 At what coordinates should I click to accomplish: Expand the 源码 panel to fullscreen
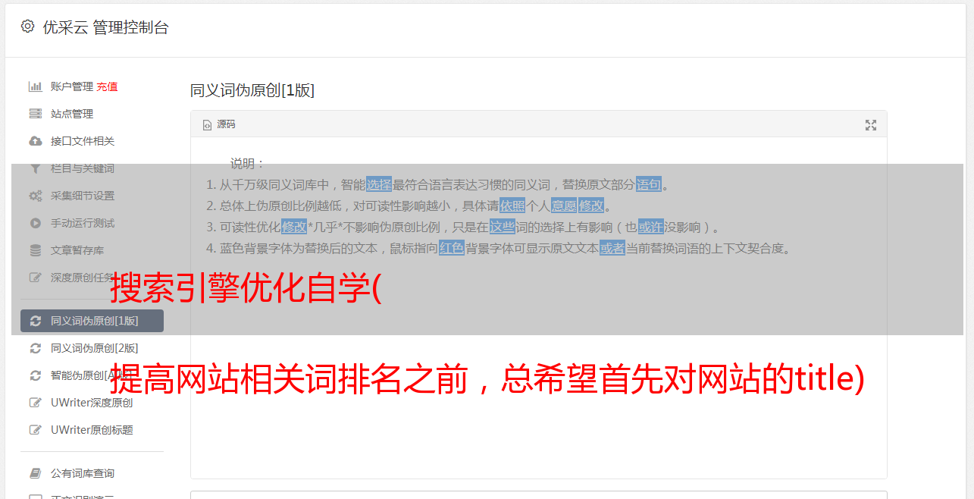[x=871, y=125]
